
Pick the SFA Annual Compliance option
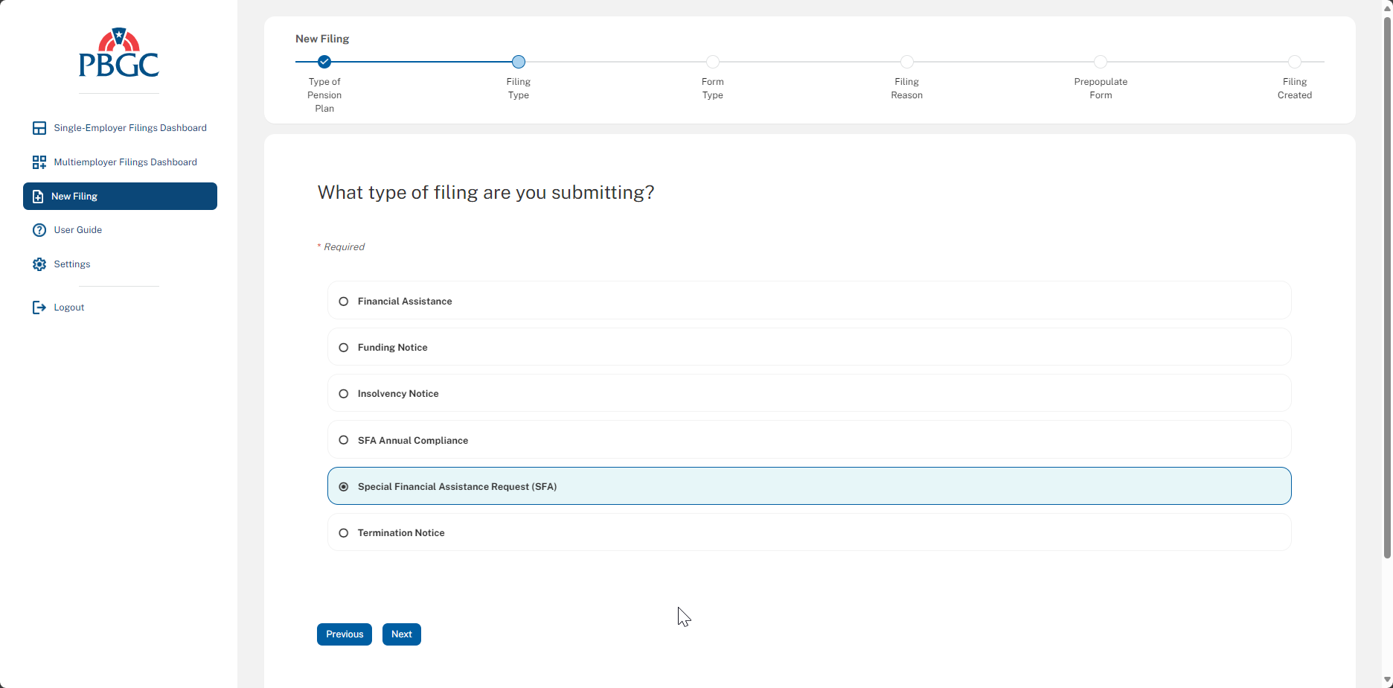(344, 440)
